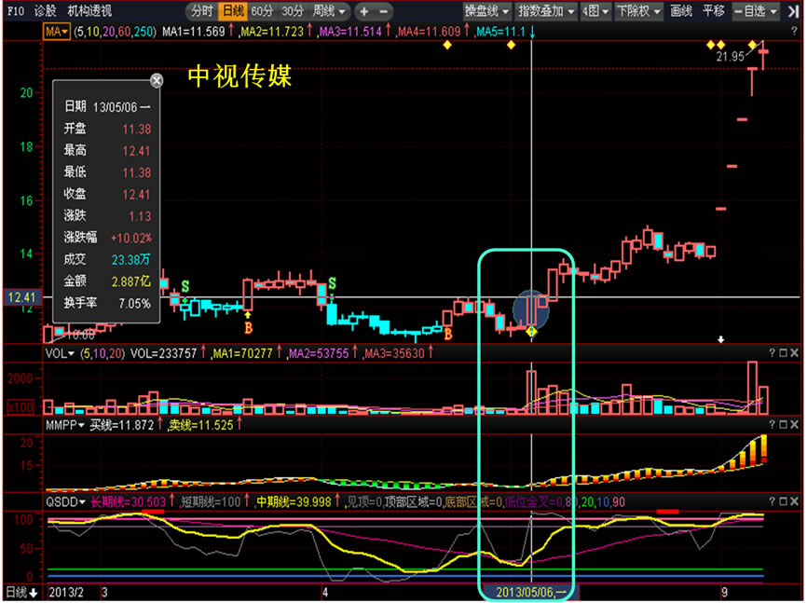807x603 pixels.
Task: Activate the 平移 pan tool
Action: (713, 11)
